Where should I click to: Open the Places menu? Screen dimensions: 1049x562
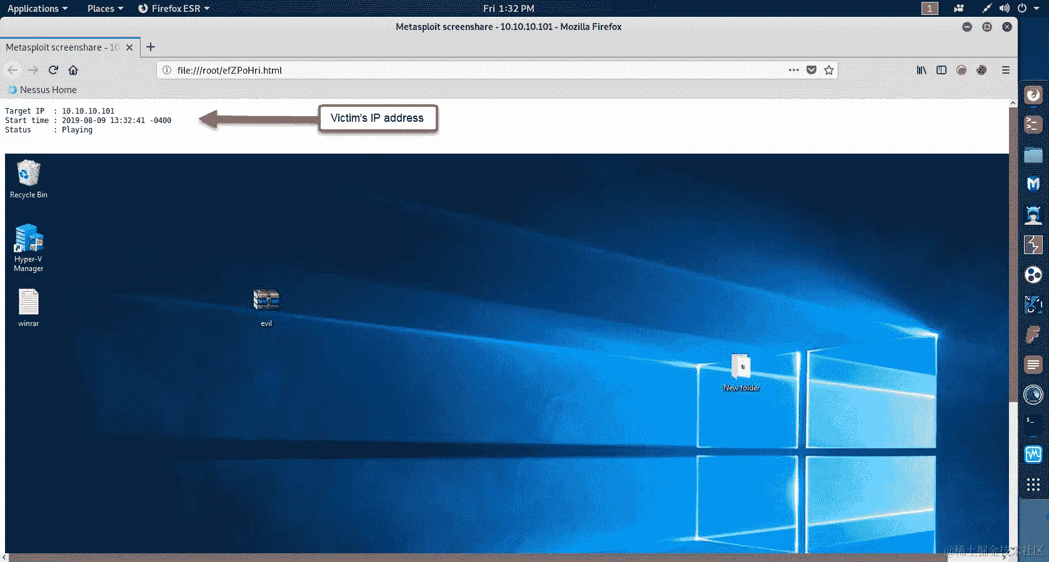(x=105, y=8)
